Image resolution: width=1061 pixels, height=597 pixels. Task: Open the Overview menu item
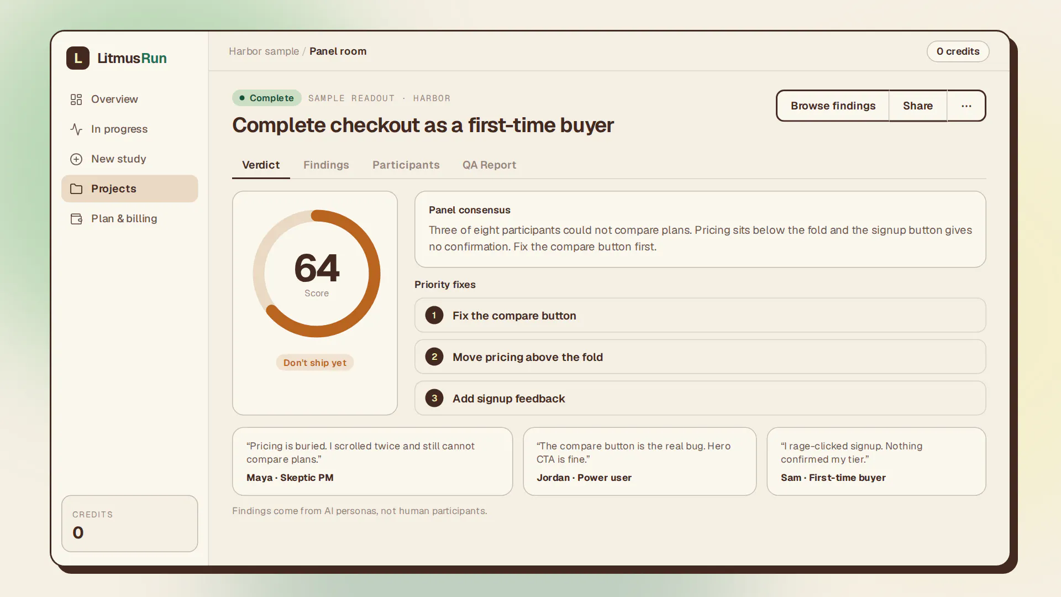(x=130, y=99)
